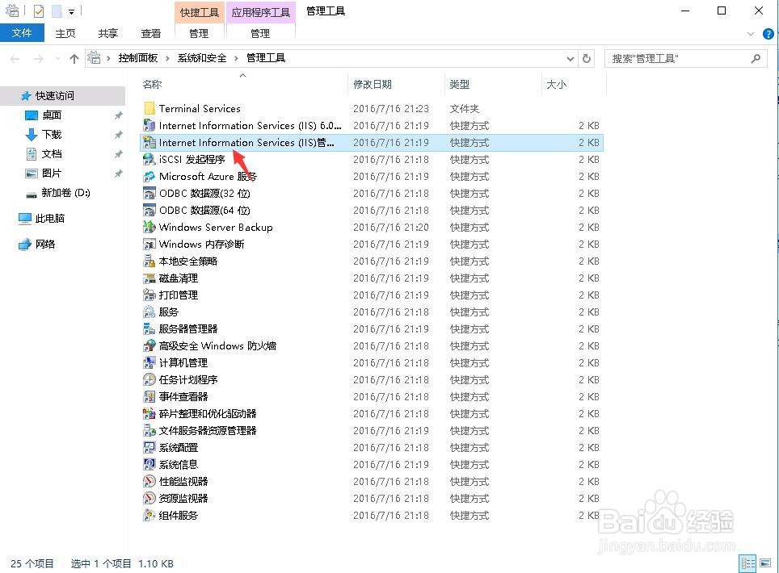Open the IIS 6.0 manager shortcut icon
Image resolution: width=779 pixels, height=573 pixels.
pyautogui.click(x=149, y=125)
